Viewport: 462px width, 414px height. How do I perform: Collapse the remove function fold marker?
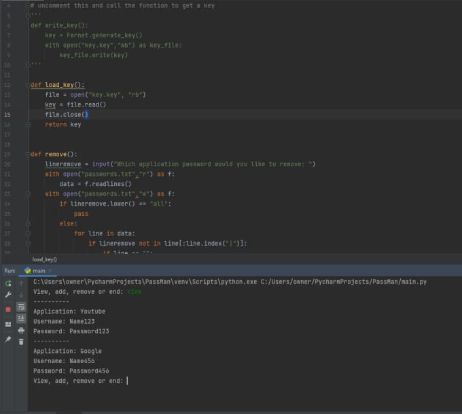[29, 154]
